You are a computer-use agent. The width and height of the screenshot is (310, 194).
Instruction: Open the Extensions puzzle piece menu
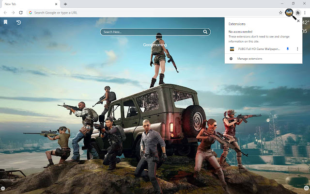coord(298,13)
